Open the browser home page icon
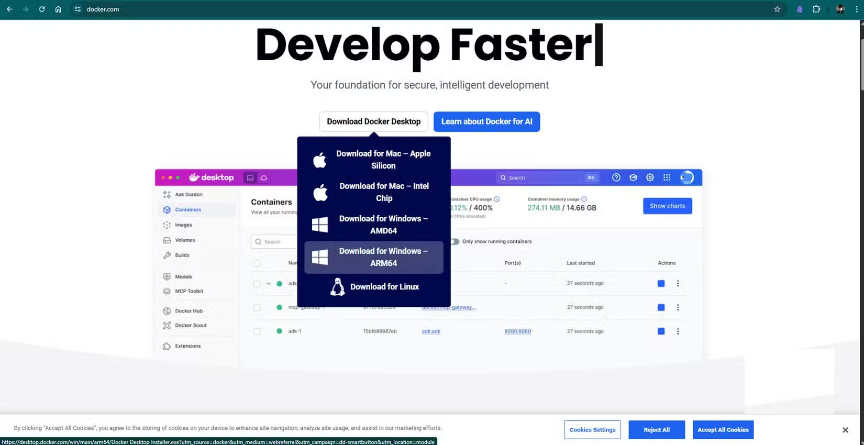Image resolution: width=864 pixels, height=445 pixels. click(58, 9)
